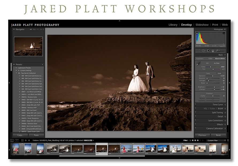Open the Custom Filter dropdown
The width and height of the screenshot is (238, 166).
(x=216, y=140)
